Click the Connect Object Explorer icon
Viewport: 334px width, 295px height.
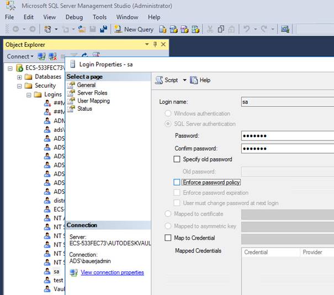41,56
